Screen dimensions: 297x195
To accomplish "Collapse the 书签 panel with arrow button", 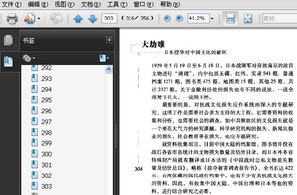I will pyautogui.click(x=109, y=40).
